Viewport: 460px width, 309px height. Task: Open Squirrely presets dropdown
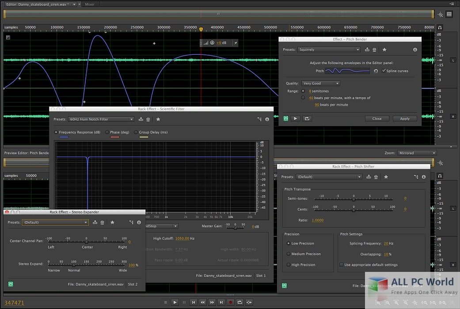[329, 50]
